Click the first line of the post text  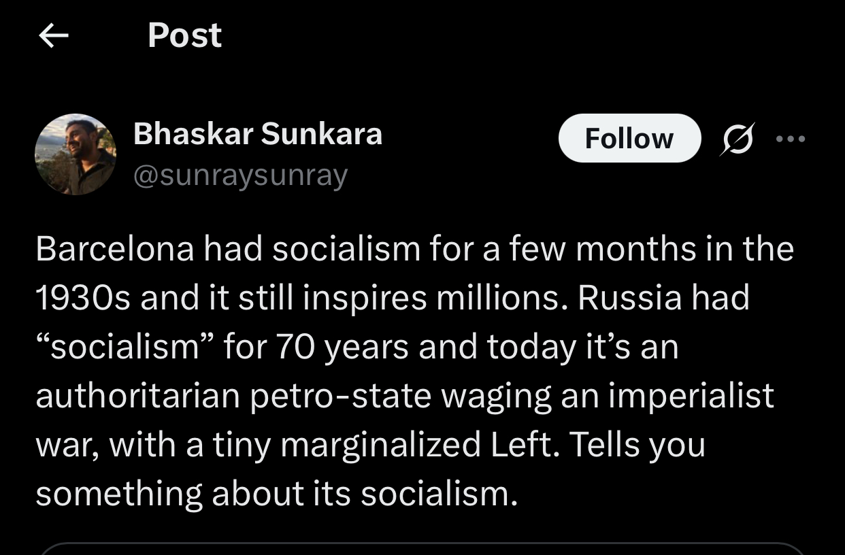tap(414, 249)
